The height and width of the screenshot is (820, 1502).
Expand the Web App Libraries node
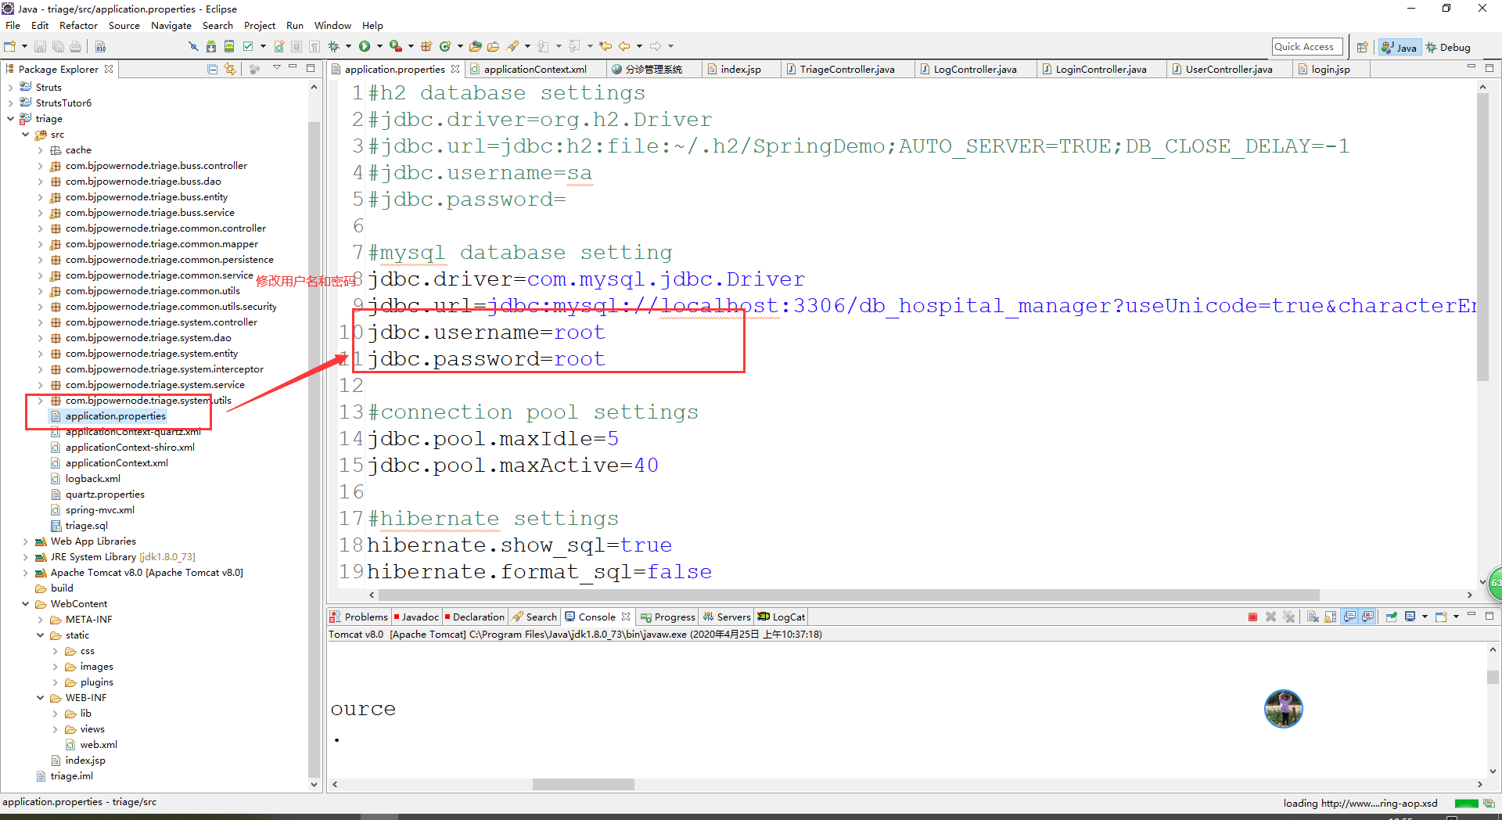[x=25, y=541]
